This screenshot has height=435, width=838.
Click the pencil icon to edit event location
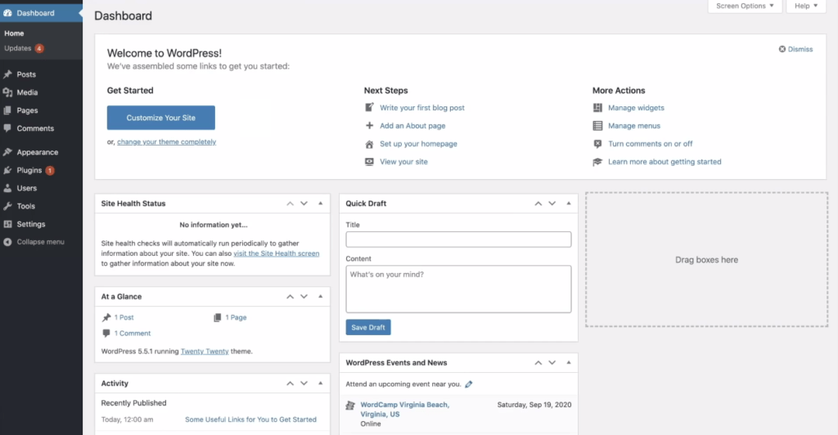(469, 384)
